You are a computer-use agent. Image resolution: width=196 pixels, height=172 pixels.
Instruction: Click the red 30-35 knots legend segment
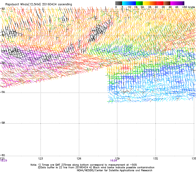click(160, 3)
